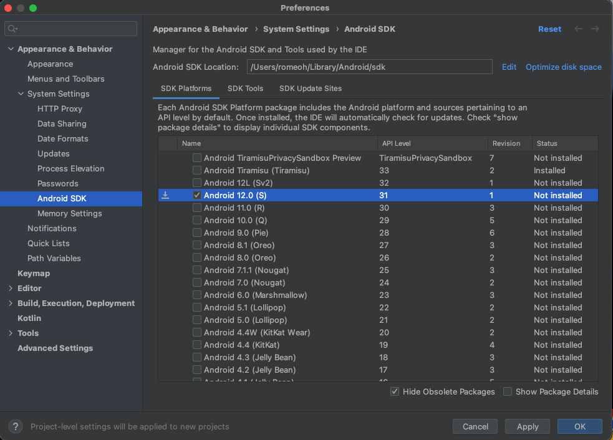
Task: Collapse the System Settings tree node
Action: (x=21, y=93)
